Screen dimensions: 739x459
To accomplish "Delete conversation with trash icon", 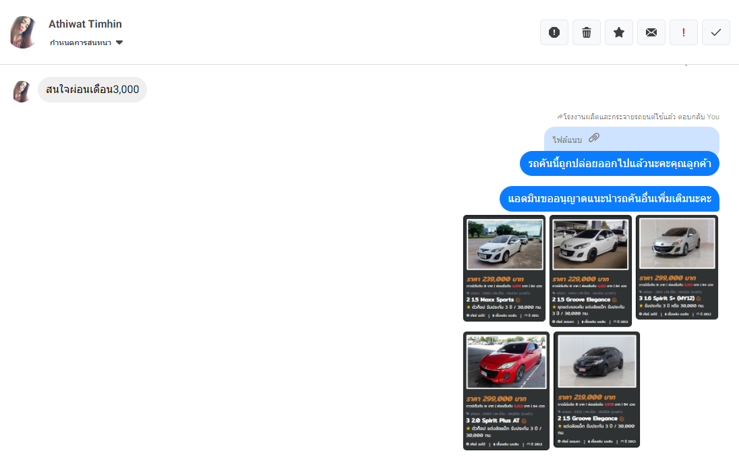I will [x=587, y=32].
